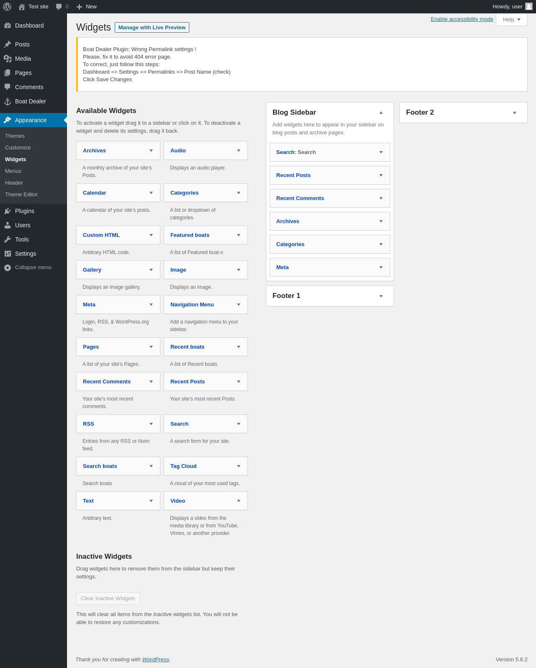Screen dimensions: 536x668
Task: Select the Calendar widget title
Action: (95, 193)
